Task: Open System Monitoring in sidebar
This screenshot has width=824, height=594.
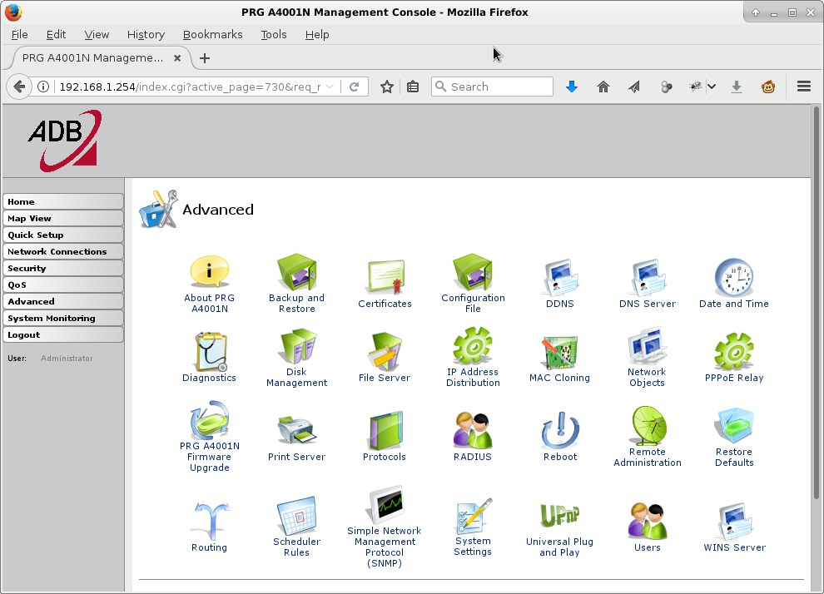Action: pos(63,319)
